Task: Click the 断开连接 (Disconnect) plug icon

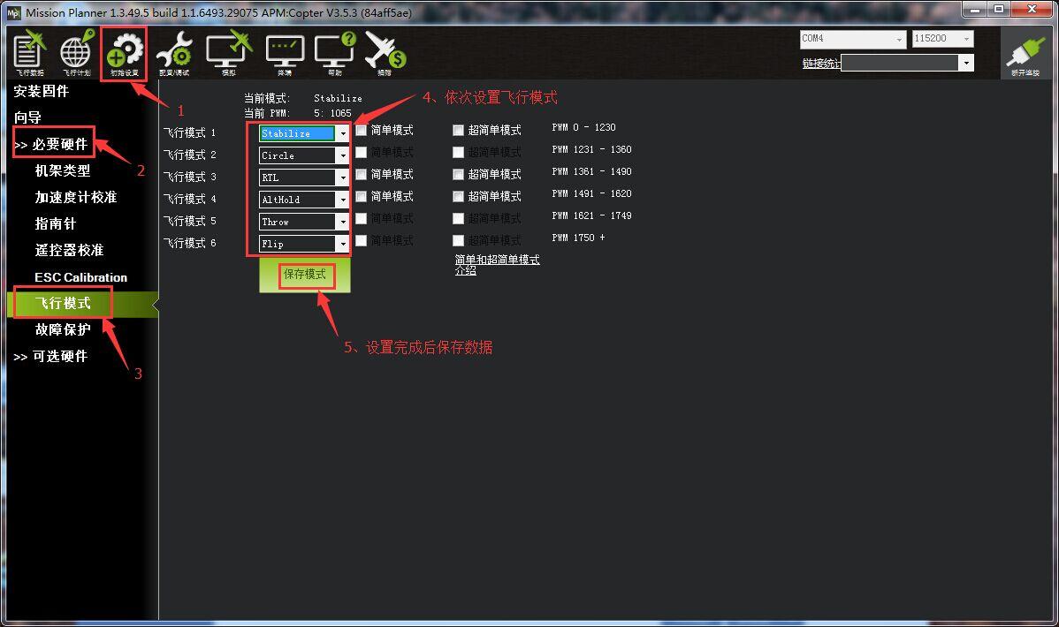Action: coord(1025,55)
